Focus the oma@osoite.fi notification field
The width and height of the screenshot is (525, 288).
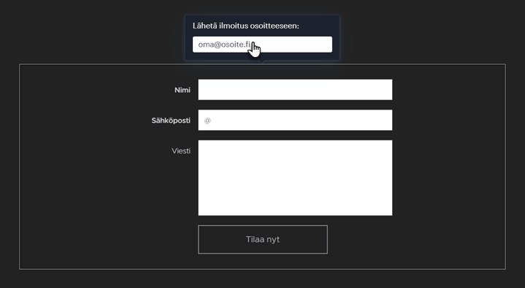[x=262, y=45]
